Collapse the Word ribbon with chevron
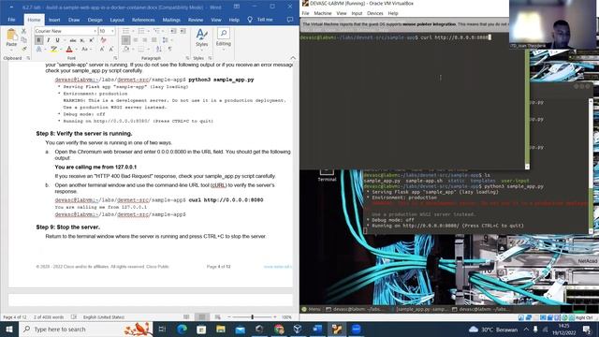 pyautogui.click(x=293, y=58)
